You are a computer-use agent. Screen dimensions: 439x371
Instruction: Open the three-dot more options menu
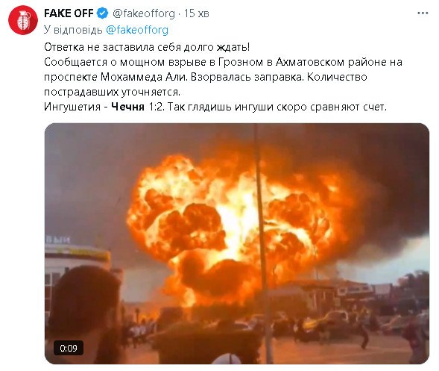423,13
